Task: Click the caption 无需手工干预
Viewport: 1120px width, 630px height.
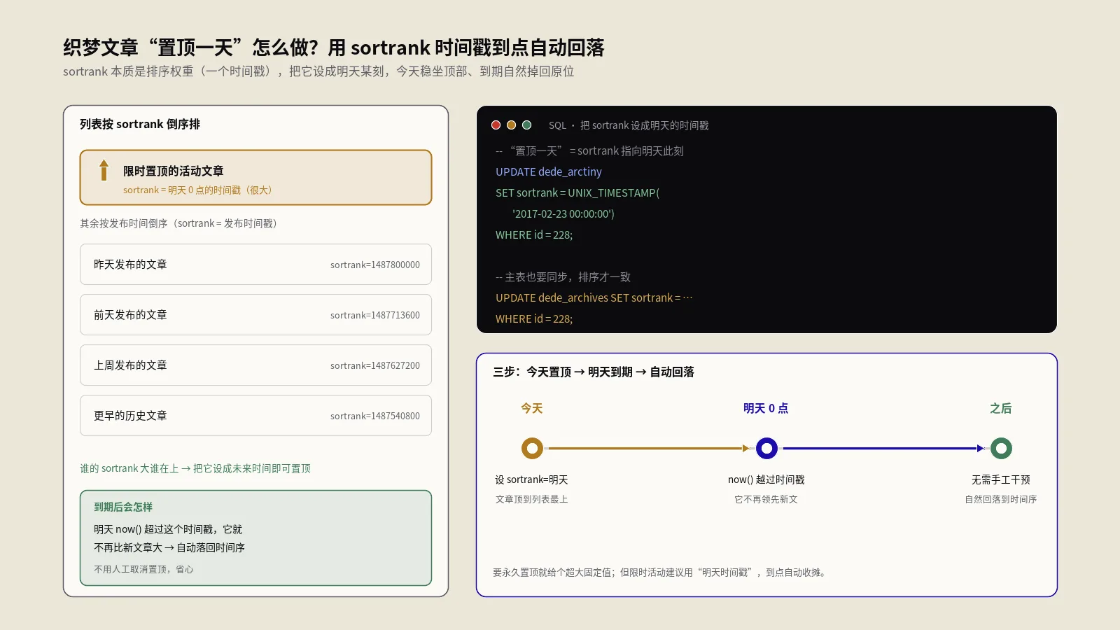Action: coord(1001,479)
